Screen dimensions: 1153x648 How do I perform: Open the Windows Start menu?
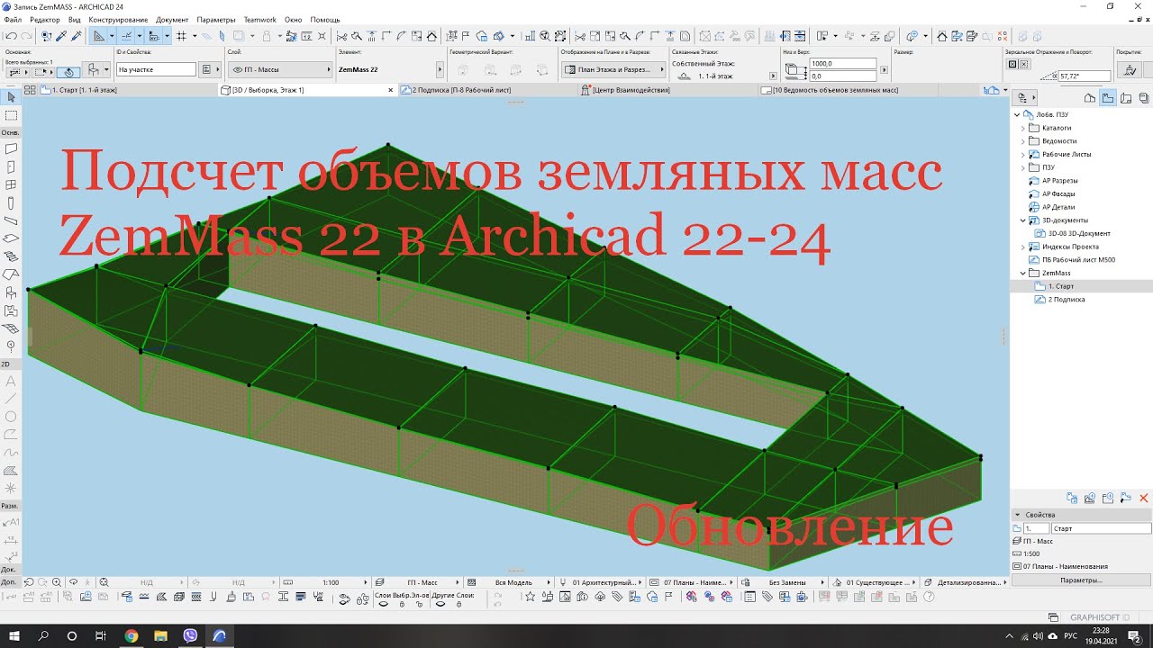(x=14, y=635)
